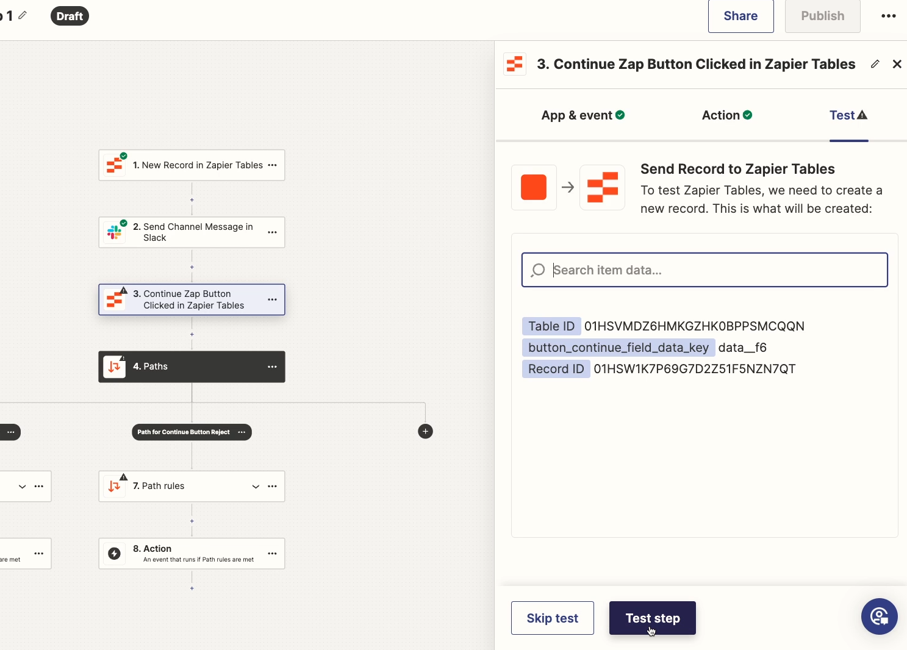
Task: Click the Record ID value 01HSW1K7P69G7D2Z51F5NZN7QT
Action: point(695,369)
